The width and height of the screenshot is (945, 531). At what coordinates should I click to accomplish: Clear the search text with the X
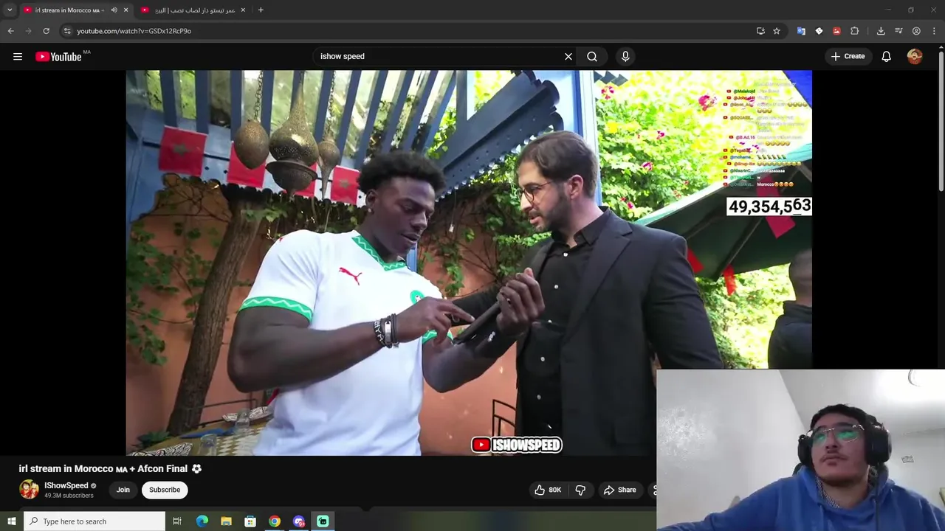pyautogui.click(x=568, y=56)
